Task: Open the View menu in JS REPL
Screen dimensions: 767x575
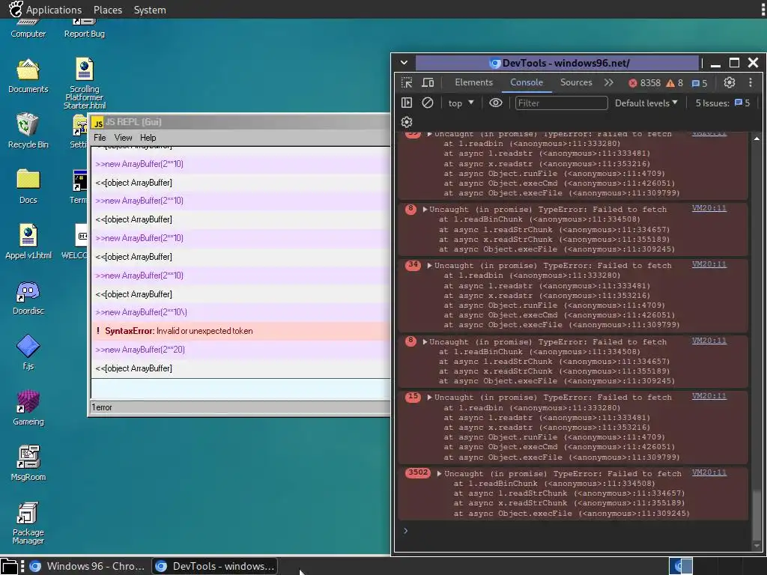Action: click(124, 138)
